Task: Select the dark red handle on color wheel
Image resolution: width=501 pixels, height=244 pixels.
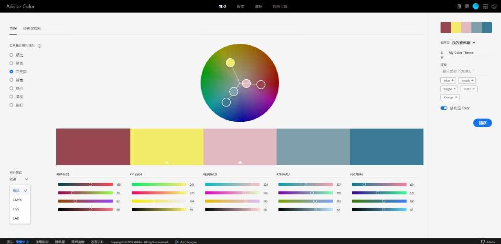Action: [261, 85]
